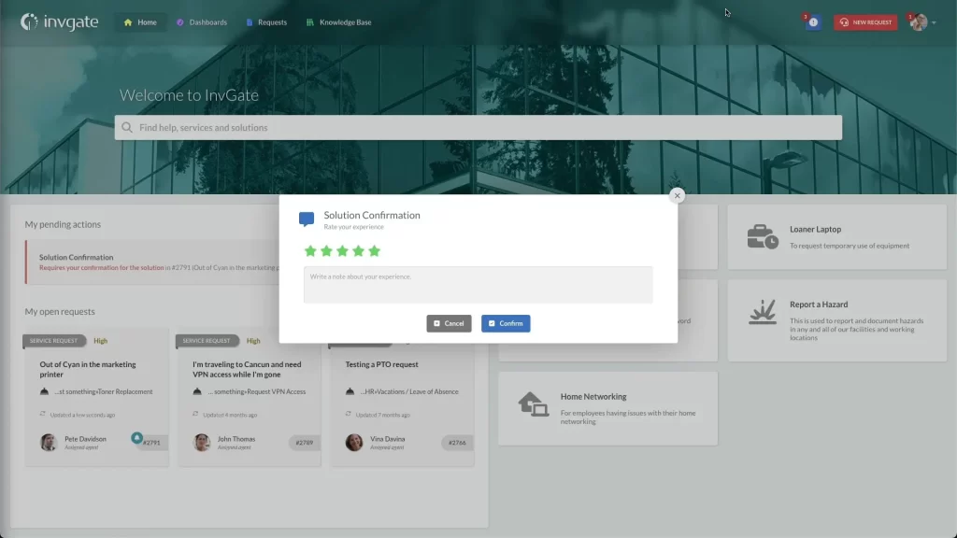This screenshot has height=538, width=957.
Task: Click the experience note text box
Action: pyautogui.click(x=478, y=284)
